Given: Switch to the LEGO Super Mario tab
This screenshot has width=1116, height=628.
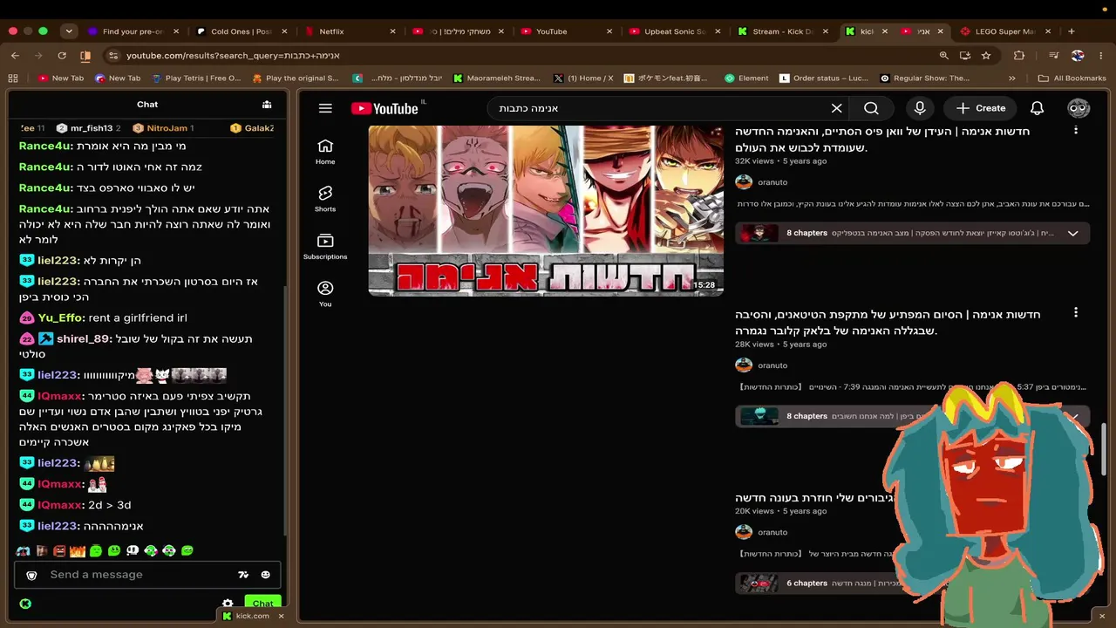Looking at the screenshot, I should coord(1004,31).
